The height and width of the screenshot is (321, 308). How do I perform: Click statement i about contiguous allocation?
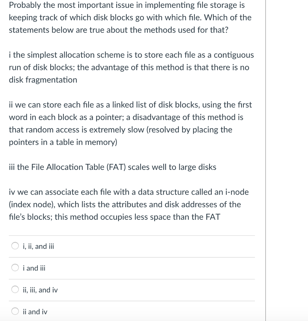131,67
